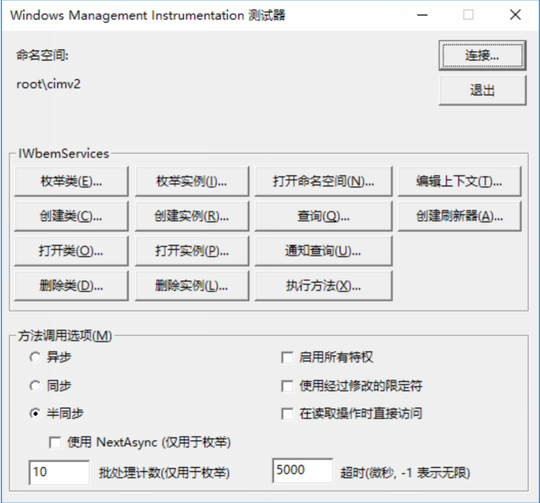Image resolution: width=540 pixels, height=503 pixels.
Task: Focus the 超时 input field showing 5000
Action: pos(302,471)
